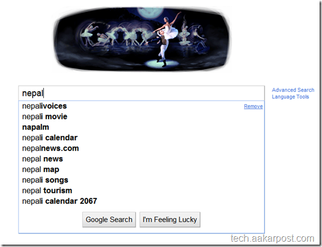Open the Language Tools link
Screen dimensions: 322x247
pyautogui.click(x=290, y=97)
